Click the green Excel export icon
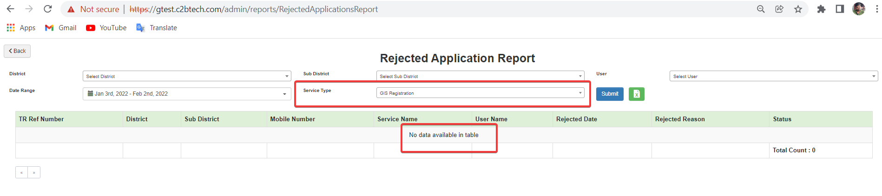Image resolution: width=882 pixels, height=196 pixels. [636, 94]
